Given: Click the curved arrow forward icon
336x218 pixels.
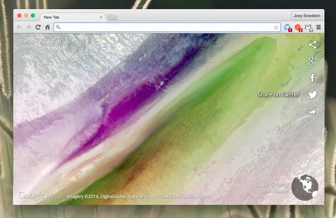Looking at the screenshot, I should (313, 112).
